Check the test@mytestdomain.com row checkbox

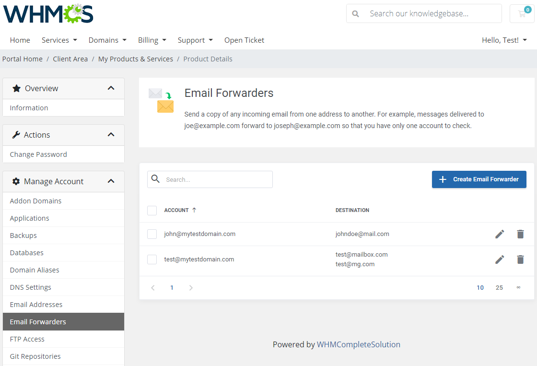point(152,260)
